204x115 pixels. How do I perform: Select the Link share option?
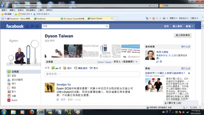81,68
